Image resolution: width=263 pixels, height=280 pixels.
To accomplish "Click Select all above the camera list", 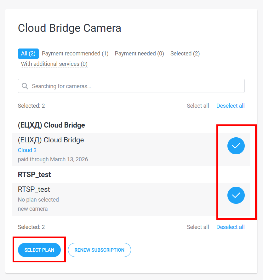I will 198,106.
